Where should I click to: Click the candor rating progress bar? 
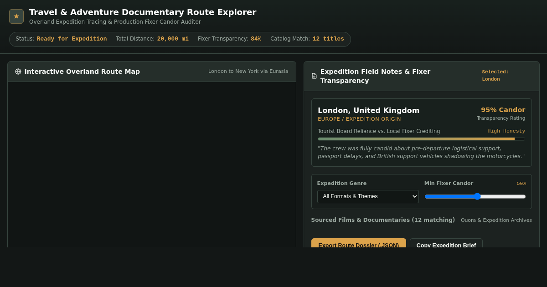click(x=421, y=139)
